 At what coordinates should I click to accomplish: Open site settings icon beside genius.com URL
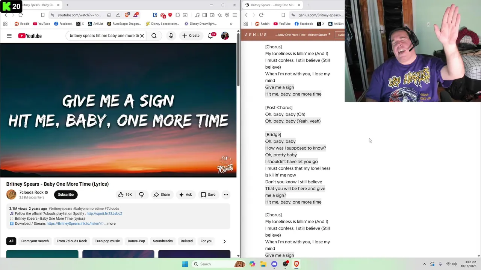pyautogui.click(x=293, y=15)
